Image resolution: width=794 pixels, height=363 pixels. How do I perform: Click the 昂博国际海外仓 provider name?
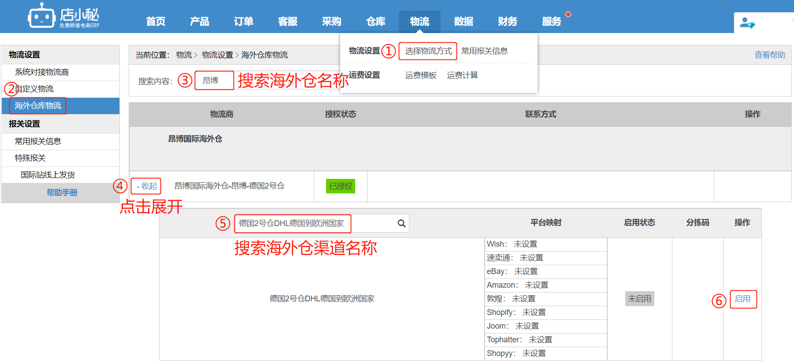point(195,139)
